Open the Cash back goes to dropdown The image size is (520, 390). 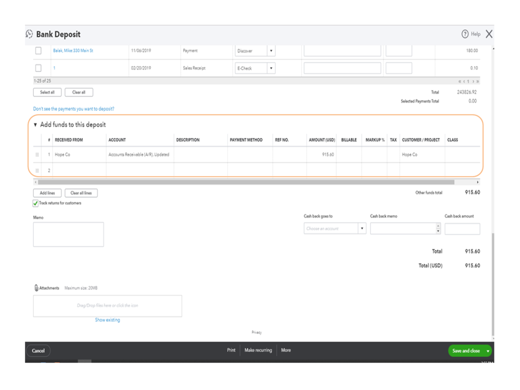point(362,229)
